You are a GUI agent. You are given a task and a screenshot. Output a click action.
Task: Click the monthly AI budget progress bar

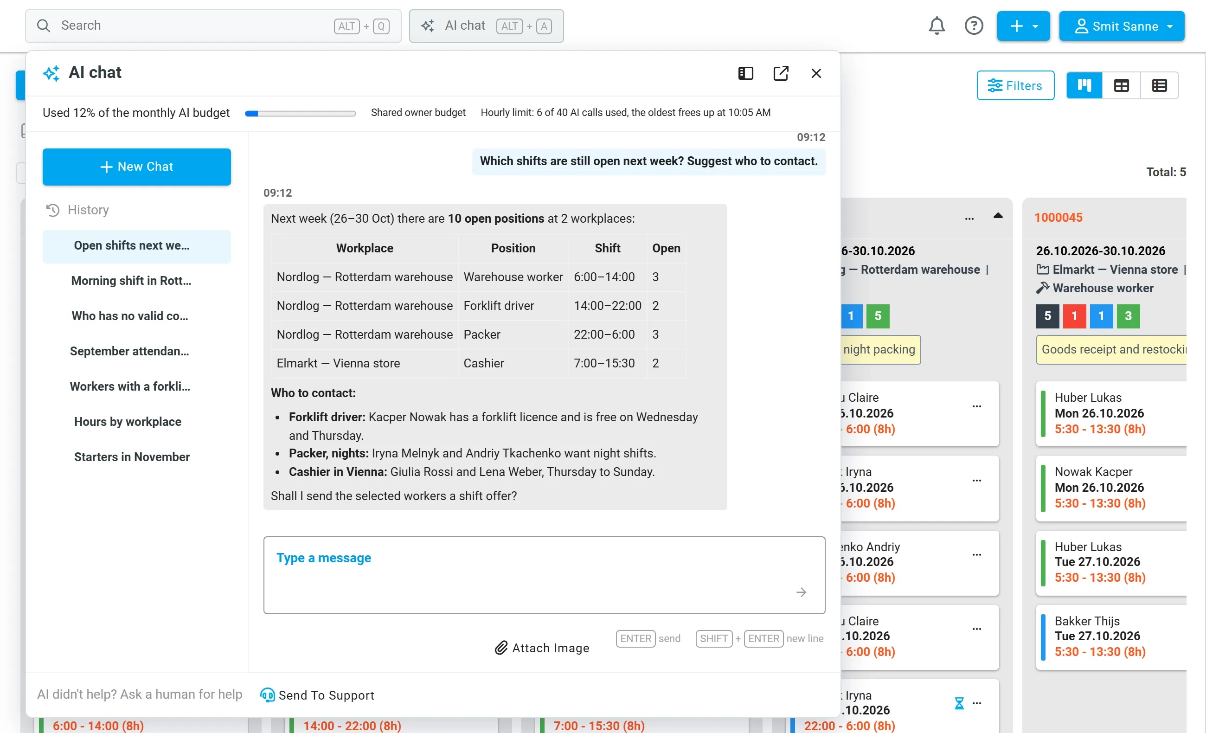(x=300, y=114)
